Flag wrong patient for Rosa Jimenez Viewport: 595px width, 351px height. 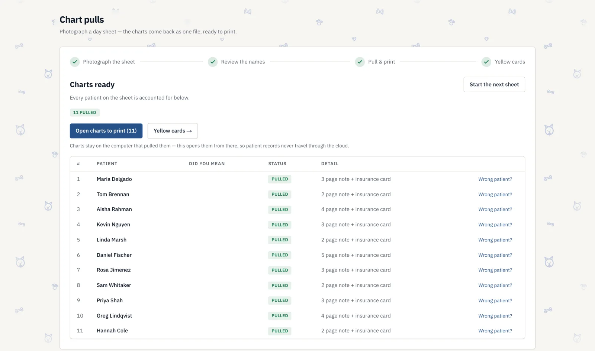[x=495, y=270]
